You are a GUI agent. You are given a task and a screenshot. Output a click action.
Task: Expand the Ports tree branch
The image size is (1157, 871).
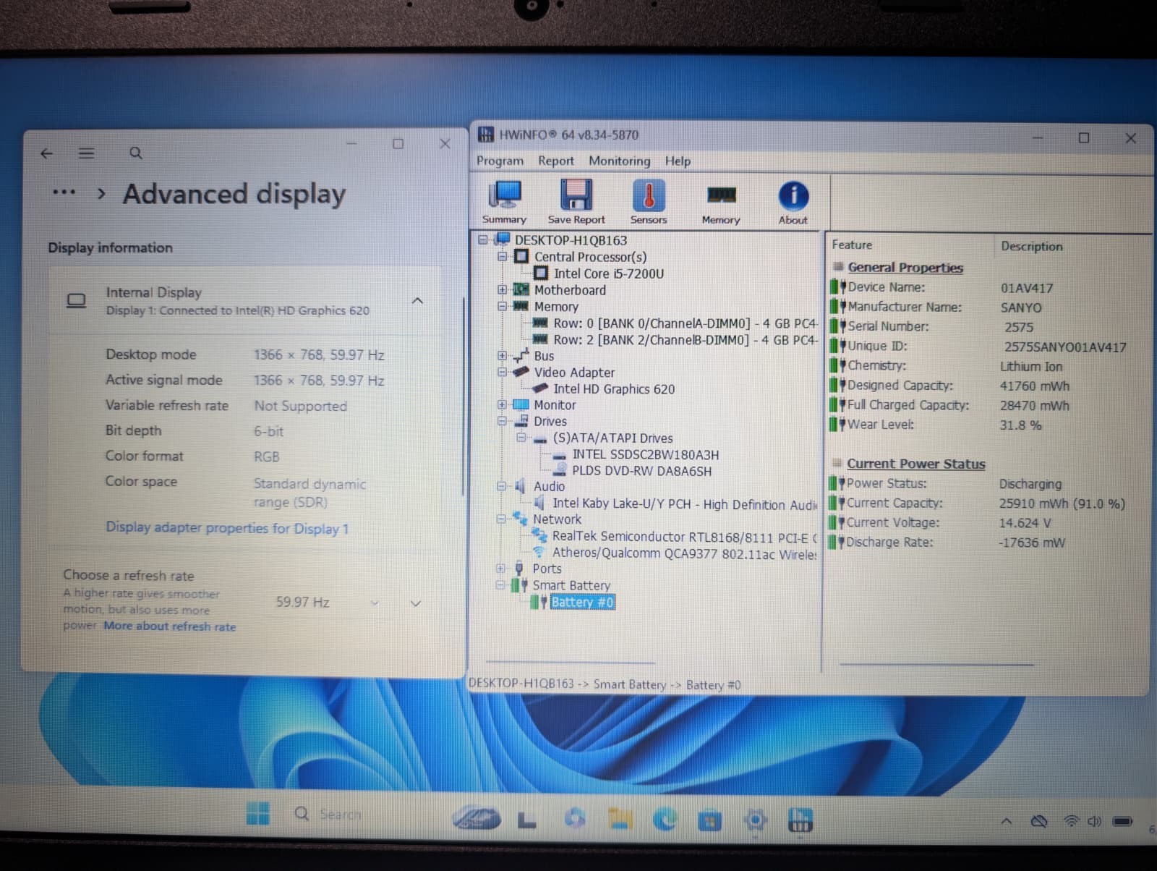(501, 569)
